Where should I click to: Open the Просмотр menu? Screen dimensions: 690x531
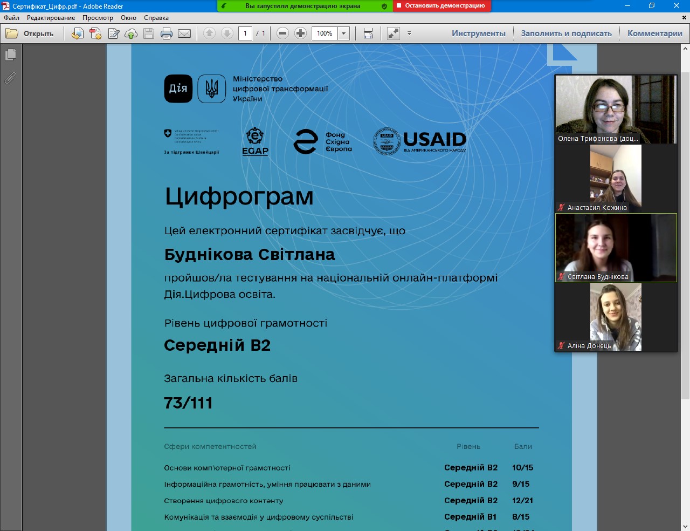tap(98, 18)
